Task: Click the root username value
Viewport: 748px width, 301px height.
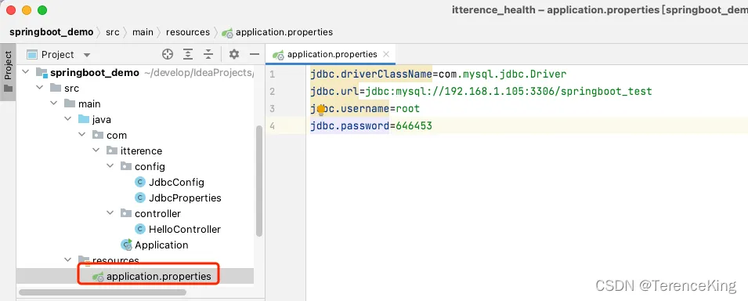Action: (x=408, y=109)
